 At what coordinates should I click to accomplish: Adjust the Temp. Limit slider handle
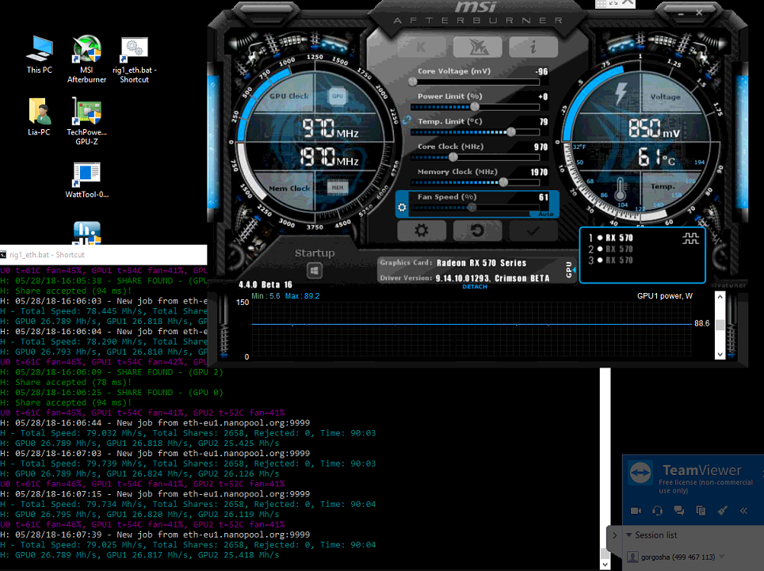pyautogui.click(x=511, y=132)
